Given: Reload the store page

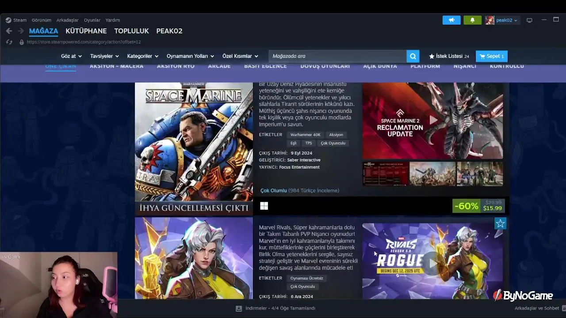Looking at the screenshot, I should (9, 42).
